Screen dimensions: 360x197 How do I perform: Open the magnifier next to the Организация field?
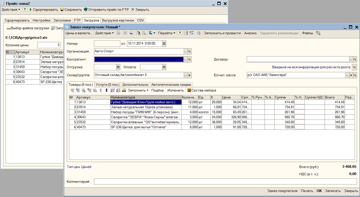pyautogui.click(x=190, y=51)
